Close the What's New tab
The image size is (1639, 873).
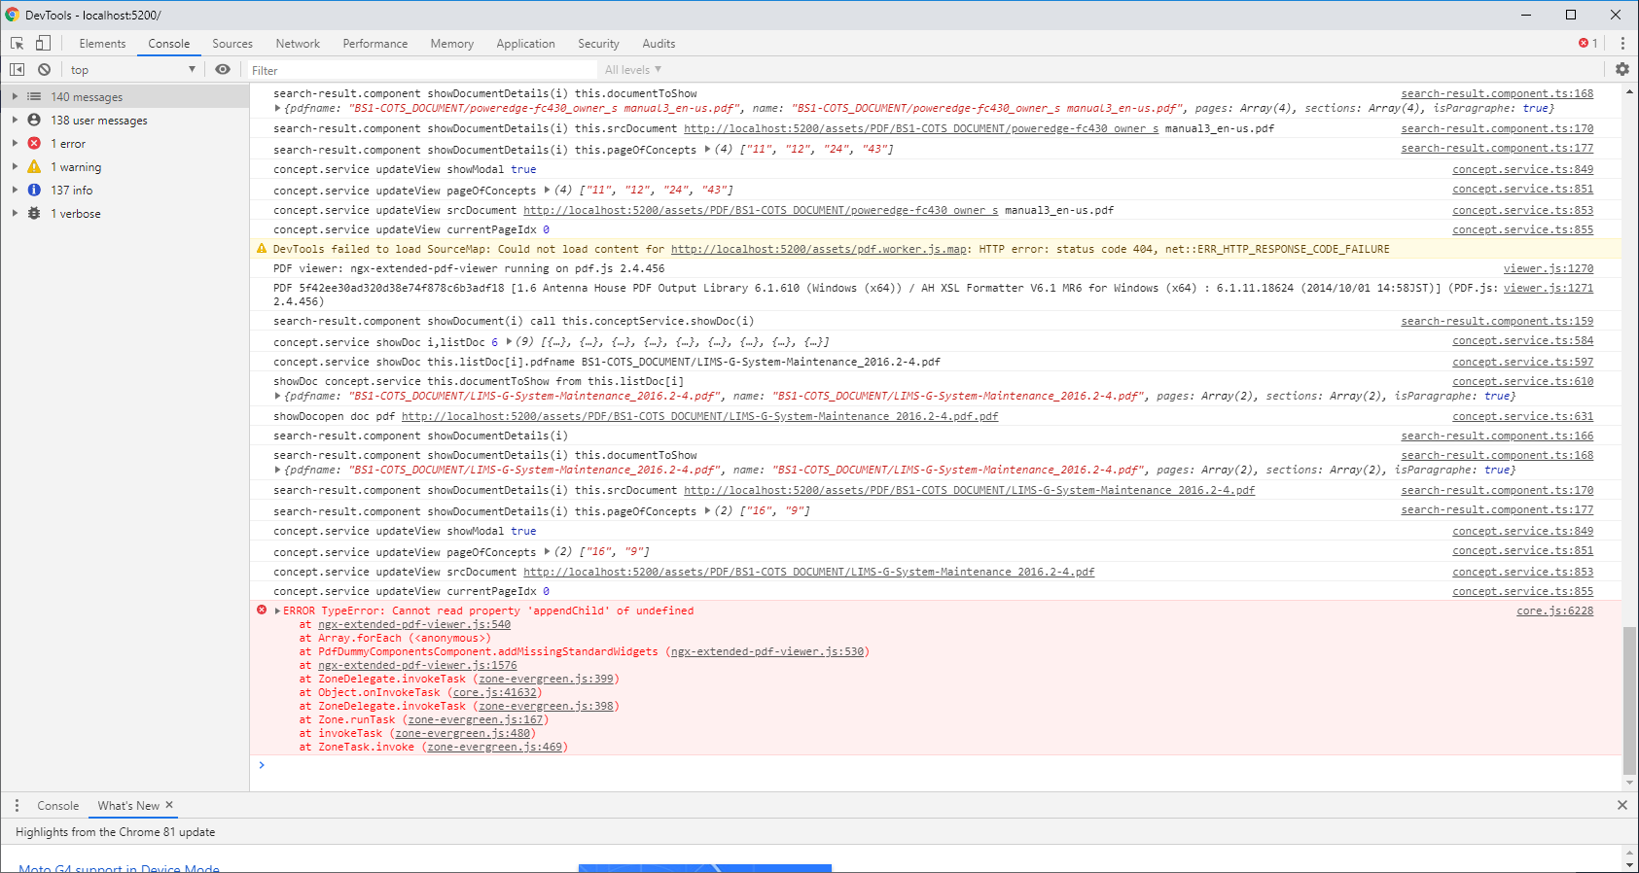(169, 805)
